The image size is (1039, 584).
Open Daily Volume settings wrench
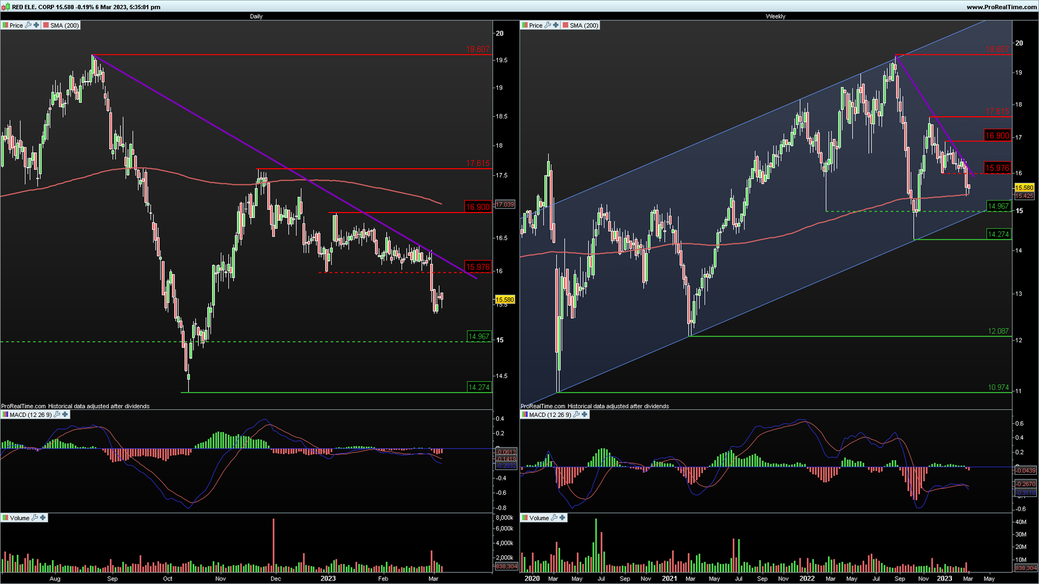(34, 517)
